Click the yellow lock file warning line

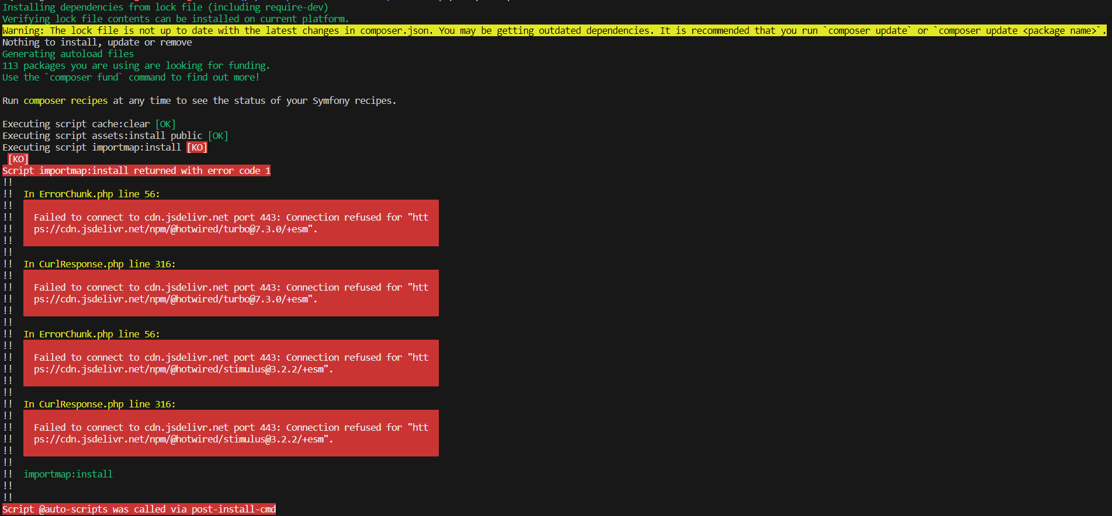(553, 30)
